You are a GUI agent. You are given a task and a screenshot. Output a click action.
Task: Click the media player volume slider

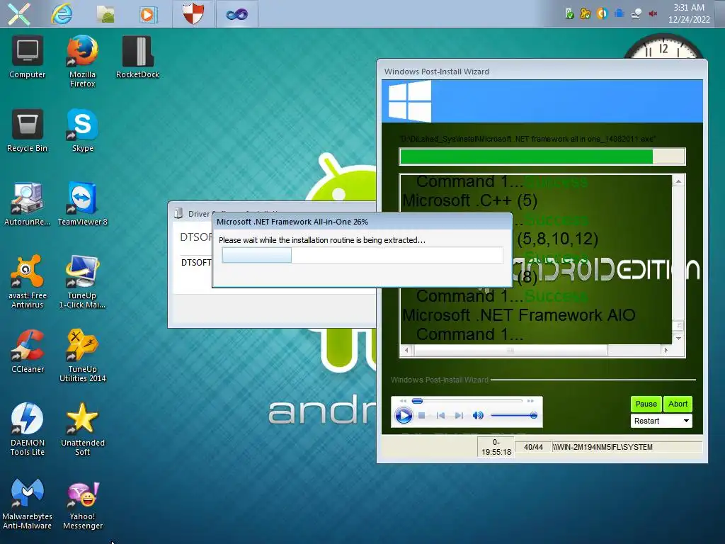(x=513, y=415)
